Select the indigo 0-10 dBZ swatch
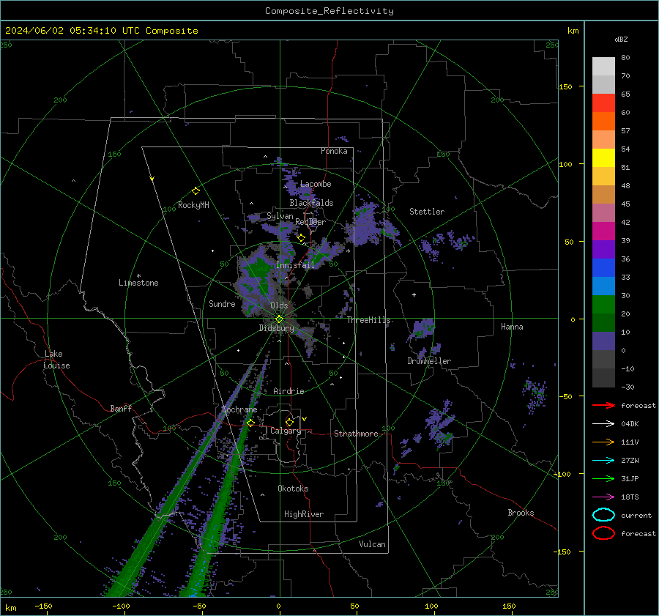The height and width of the screenshot is (616, 659). pos(603,341)
